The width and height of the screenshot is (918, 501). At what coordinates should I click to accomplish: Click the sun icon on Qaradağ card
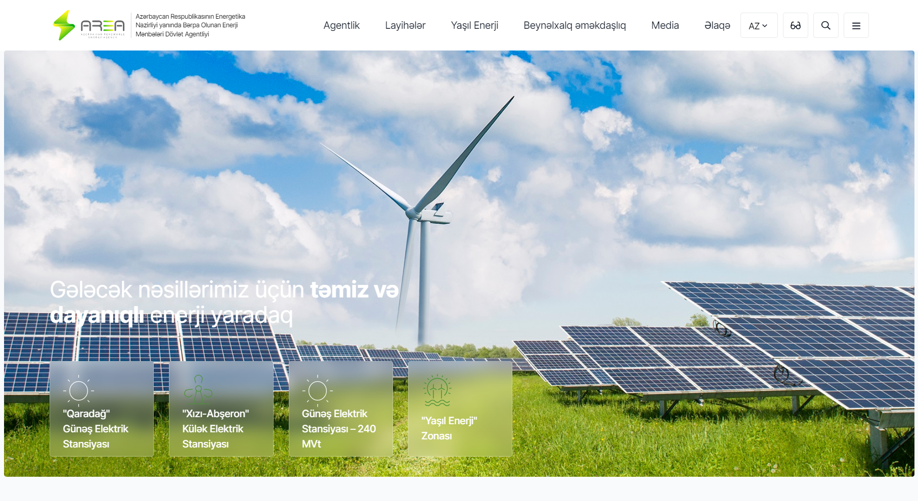pyautogui.click(x=78, y=390)
